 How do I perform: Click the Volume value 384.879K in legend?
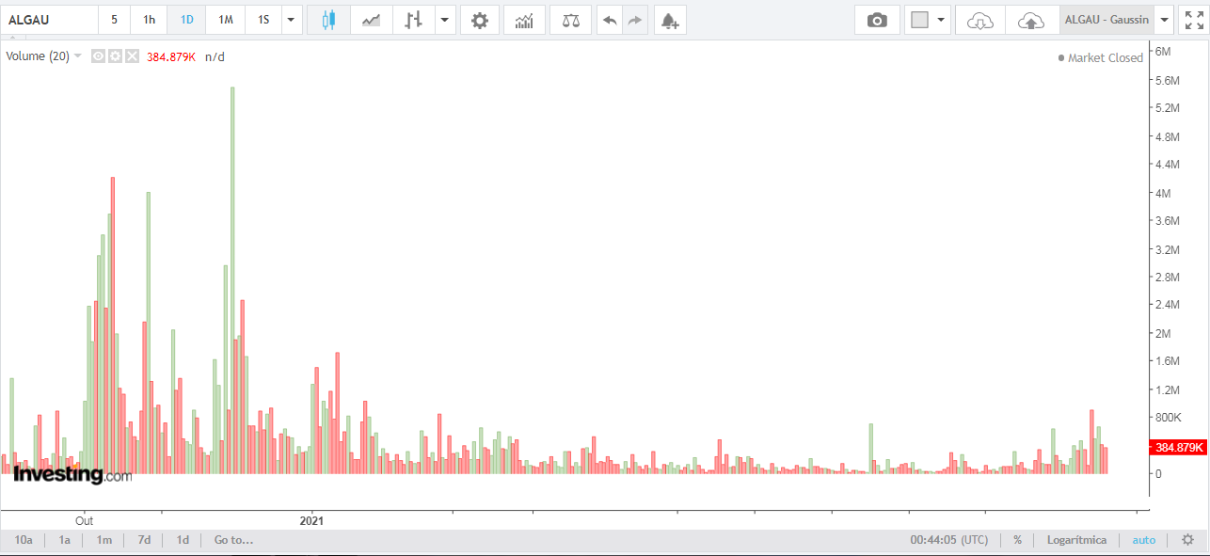click(171, 56)
